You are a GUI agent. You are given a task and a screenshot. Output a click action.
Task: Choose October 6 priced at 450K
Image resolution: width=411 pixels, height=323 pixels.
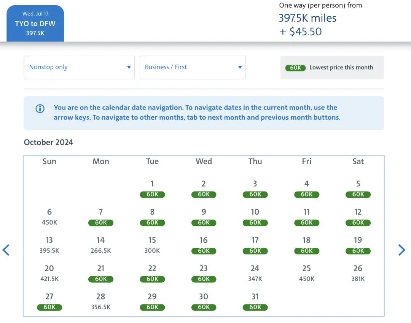click(49, 217)
